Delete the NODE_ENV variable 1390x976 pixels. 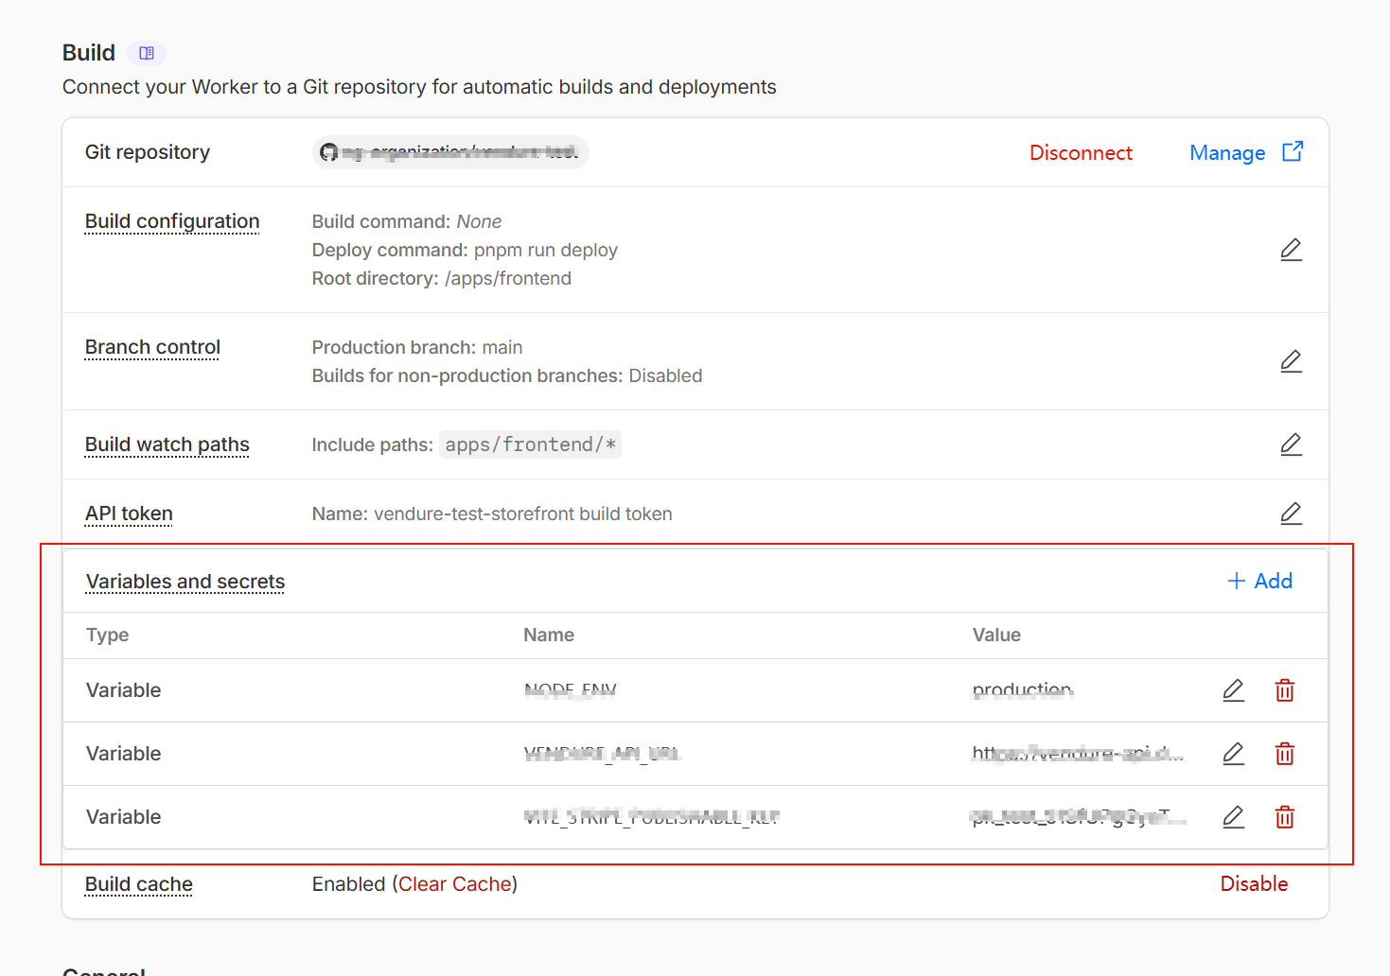coord(1284,690)
